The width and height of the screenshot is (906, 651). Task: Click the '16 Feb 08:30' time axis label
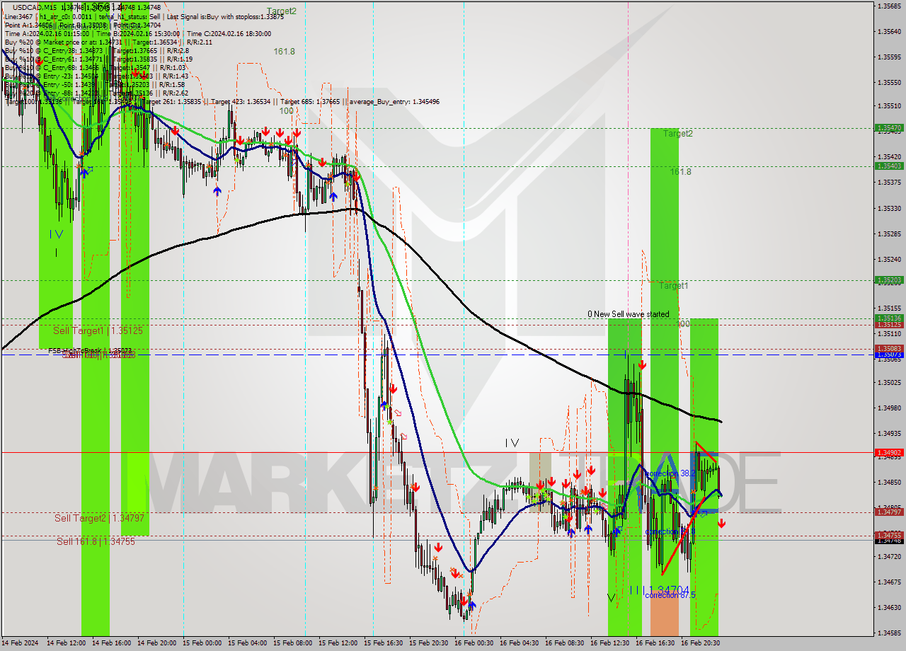click(565, 643)
